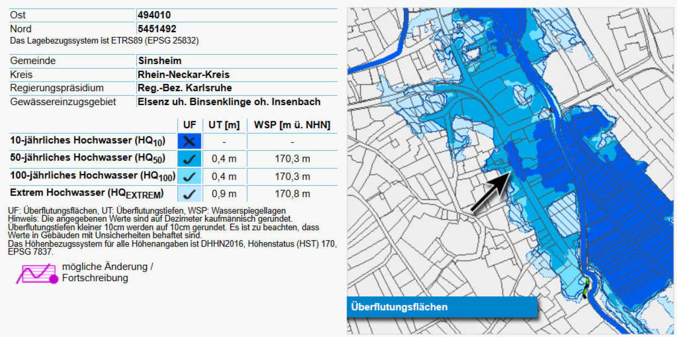Image resolution: width=677 pixels, height=337 pixels.
Task: Click the 'WSP [m ü. NHN]' column header
Action: coord(292,125)
